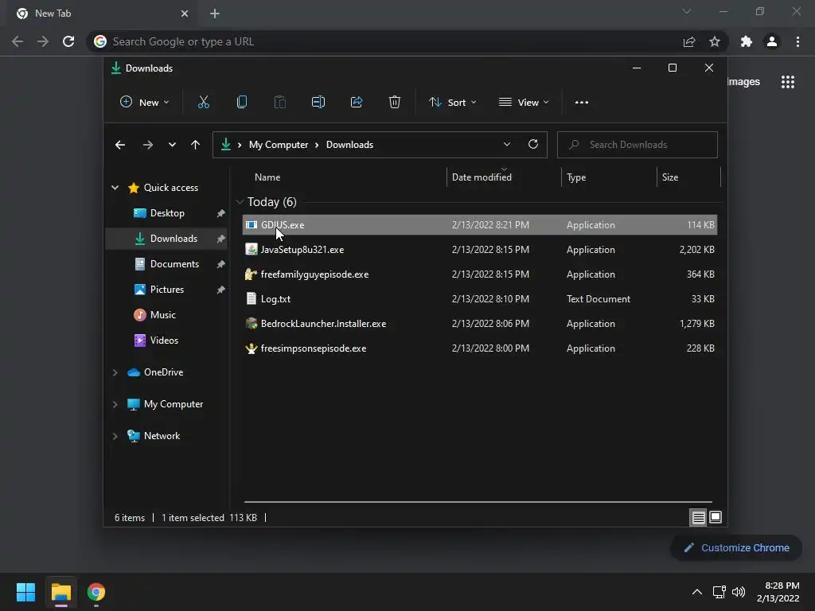The height and width of the screenshot is (611, 815).
Task: Go up one folder level
Action: 196,145
